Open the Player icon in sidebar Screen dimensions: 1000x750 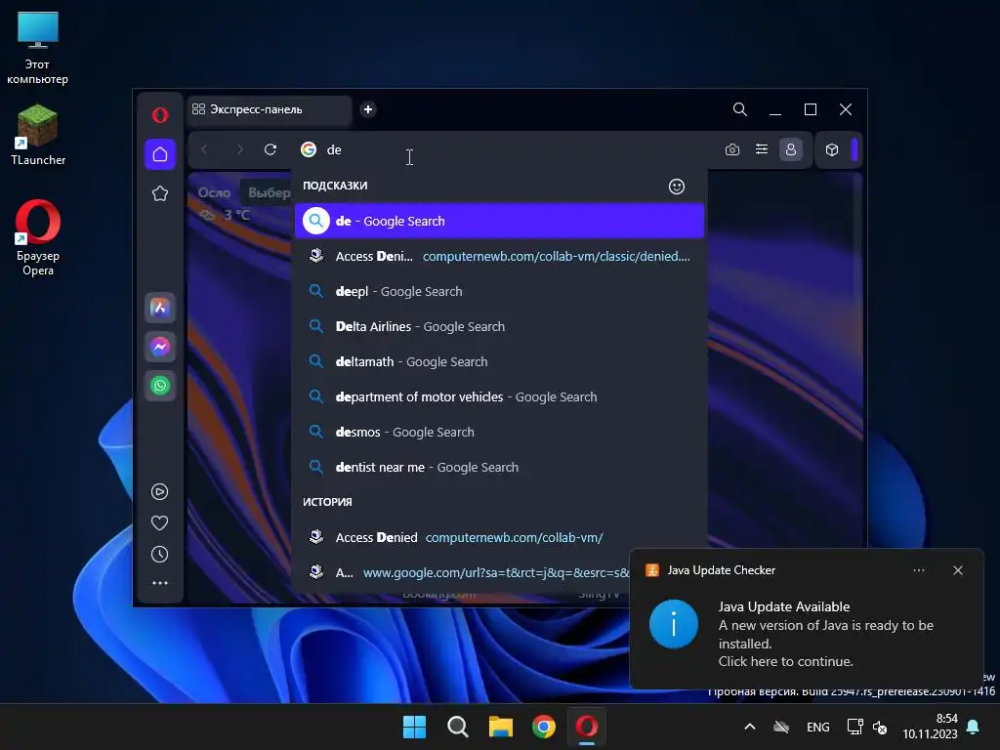[x=159, y=492]
